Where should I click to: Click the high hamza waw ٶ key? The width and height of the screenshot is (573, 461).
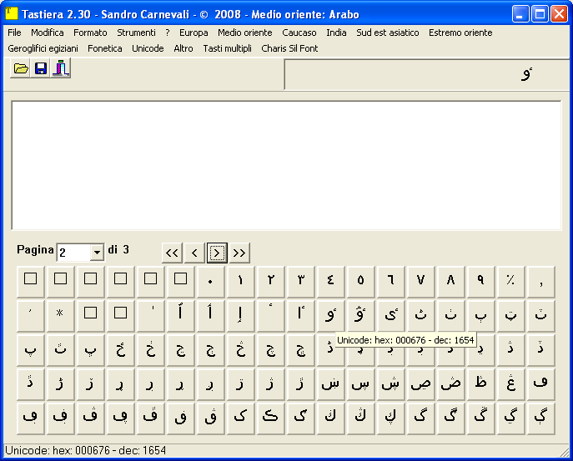tap(330, 316)
